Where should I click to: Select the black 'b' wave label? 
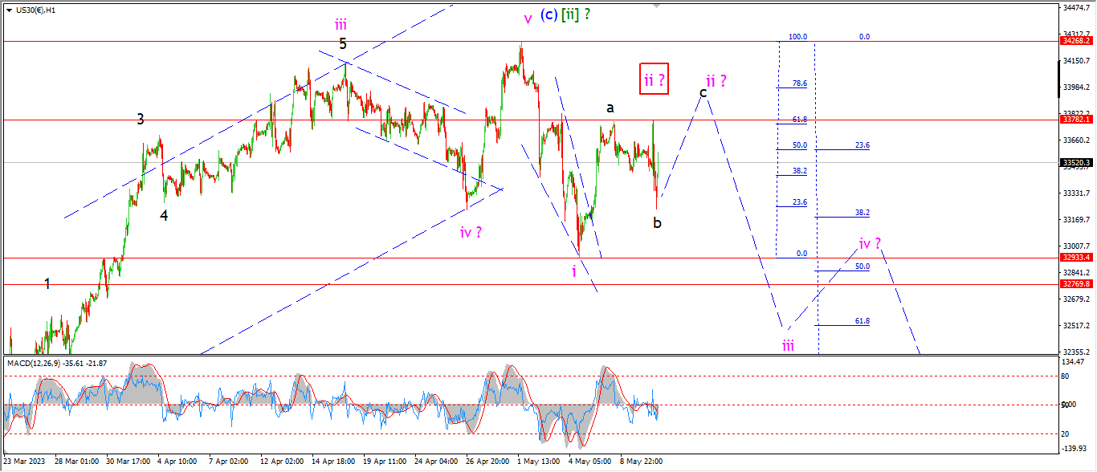click(x=657, y=222)
